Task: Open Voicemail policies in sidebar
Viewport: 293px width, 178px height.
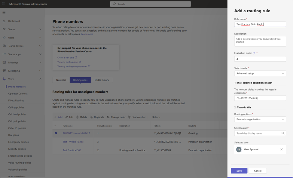Action: pyautogui.click(x=17, y=170)
